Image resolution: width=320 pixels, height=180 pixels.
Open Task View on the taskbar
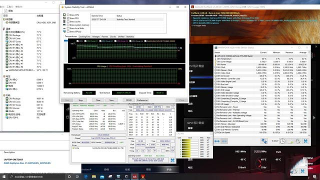[x=77, y=176]
